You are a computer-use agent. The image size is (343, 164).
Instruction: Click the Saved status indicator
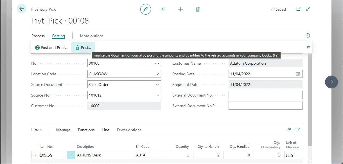tap(278, 9)
